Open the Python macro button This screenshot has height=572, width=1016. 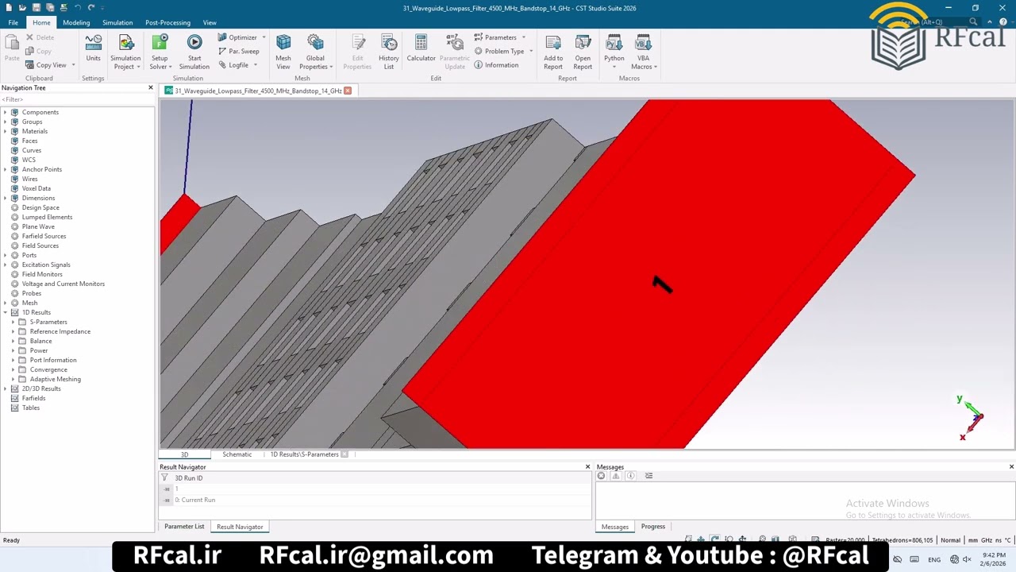614,52
